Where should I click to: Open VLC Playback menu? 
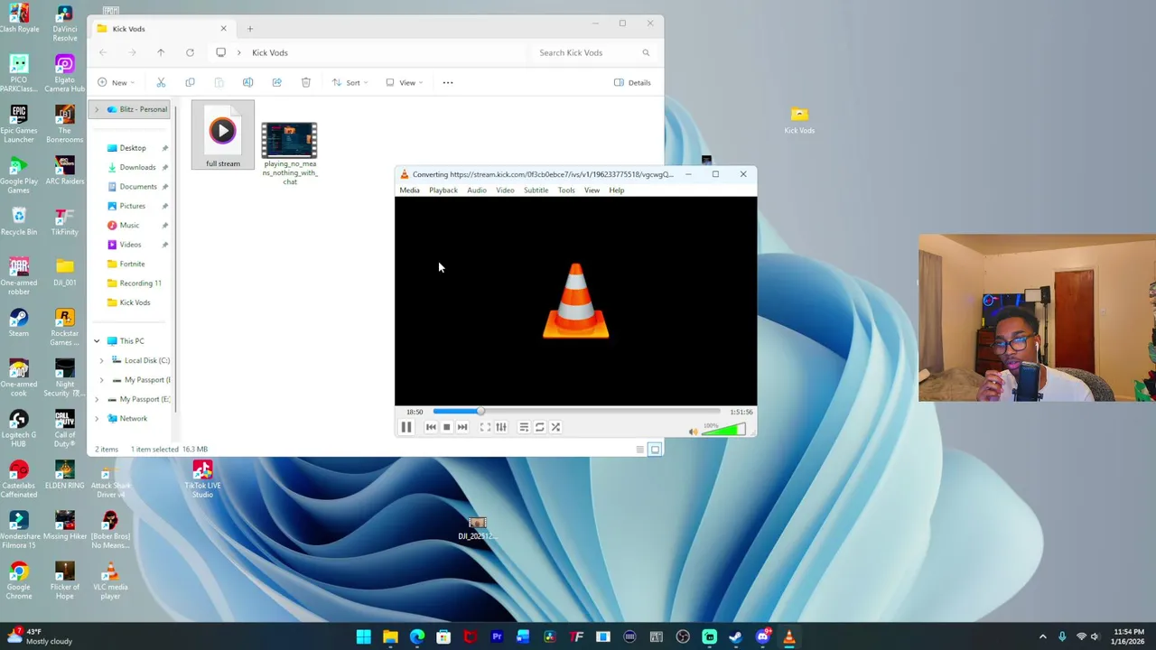pyautogui.click(x=443, y=190)
